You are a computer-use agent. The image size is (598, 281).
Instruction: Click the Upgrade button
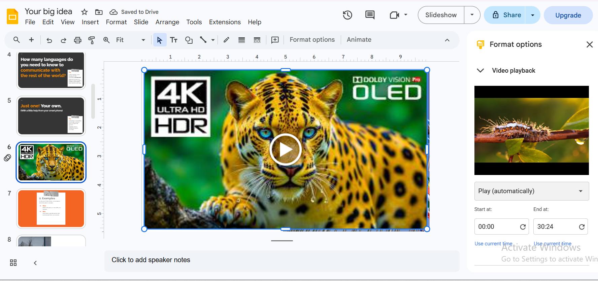point(568,15)
